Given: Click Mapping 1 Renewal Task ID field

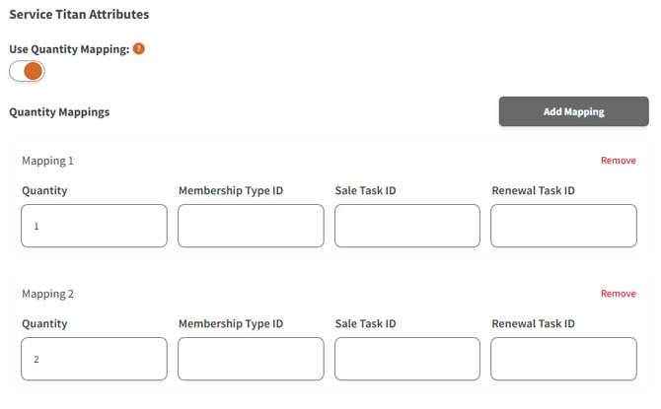Looking at the screenshot, I should pos(563,226).
